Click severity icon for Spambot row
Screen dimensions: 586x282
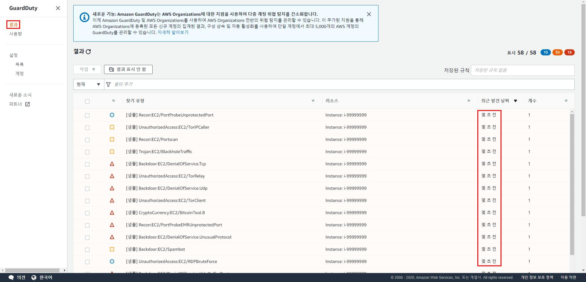(112, 249)
